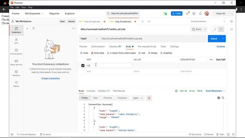Copy the response with the copy icon
245x138 pixels.
click(219, 98)
